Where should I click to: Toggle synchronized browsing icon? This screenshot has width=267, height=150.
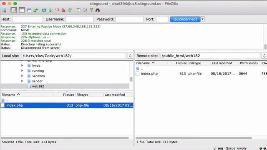coord(91,10)
